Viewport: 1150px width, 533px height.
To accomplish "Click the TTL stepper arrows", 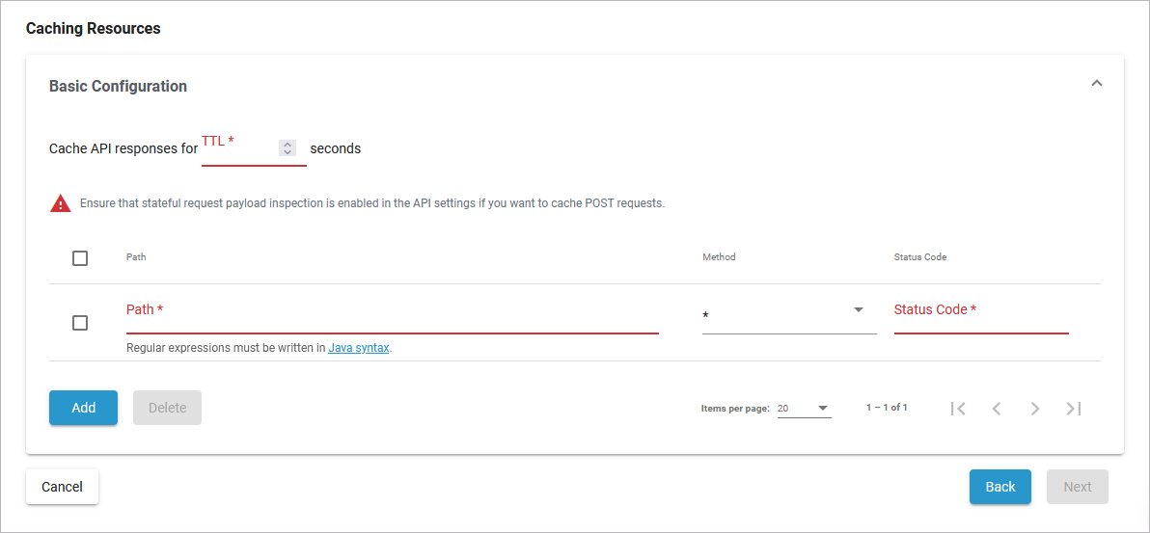I will coord(287,148).
